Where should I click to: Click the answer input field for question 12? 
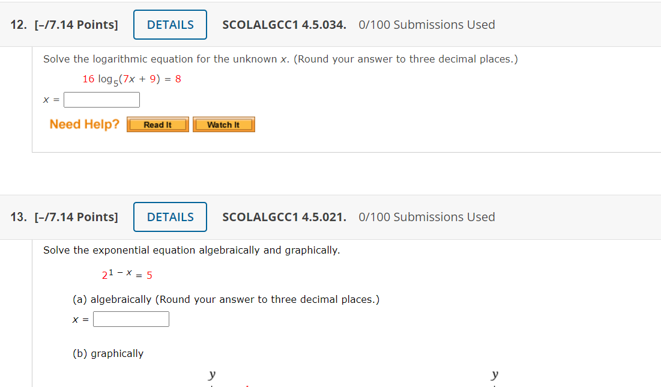[101, 99]
